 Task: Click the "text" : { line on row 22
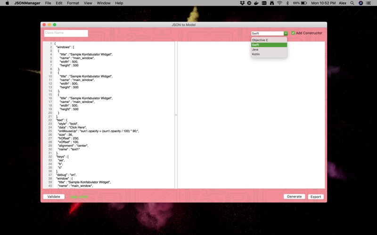62,120
